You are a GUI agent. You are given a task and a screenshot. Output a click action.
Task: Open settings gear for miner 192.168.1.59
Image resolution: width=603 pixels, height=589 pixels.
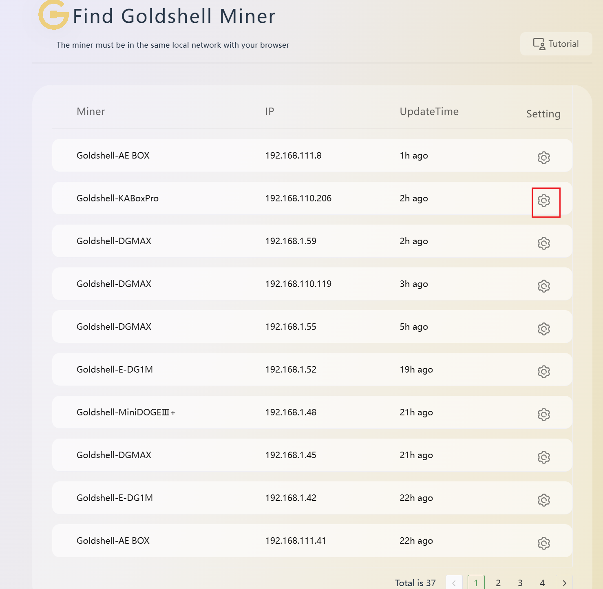[x=544, y=243]
